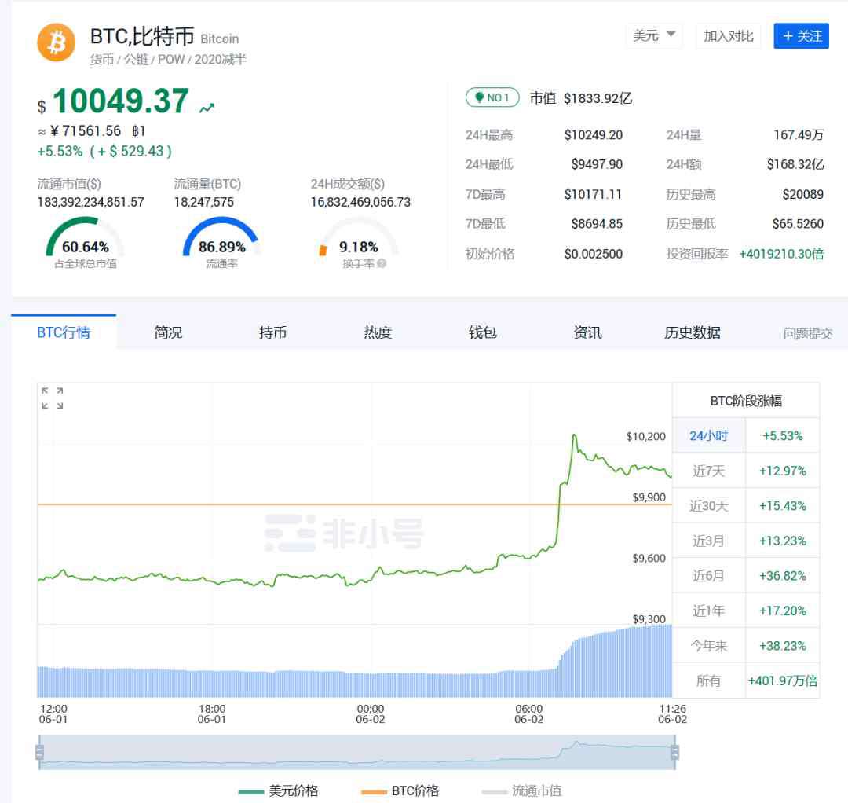Select the 历史数据 tab
The width and height of the screenshot is (848, 803).
pyautogui.click(x=692, y=332)
